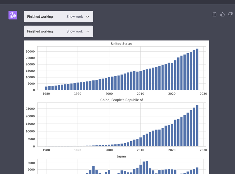The width and height of the screenshot is (235, 174).
Task: Expand the first Show work chevron
Action: [x=87, y=17]
